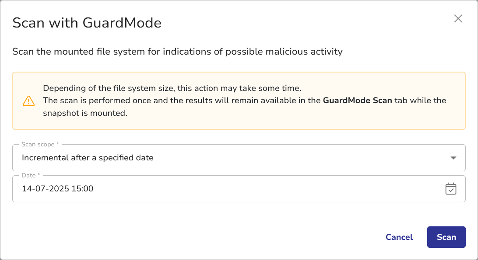Expand the Scan scope dropdown arrow
This screenshot has height=260, width=478.
pos(453,158)
